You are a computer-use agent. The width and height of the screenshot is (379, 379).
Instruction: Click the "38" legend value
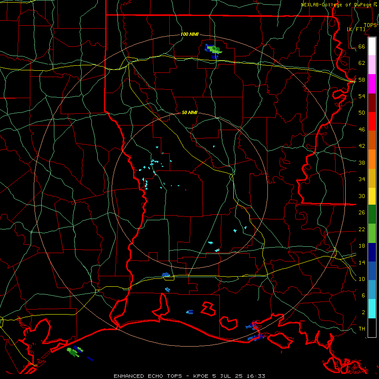point(362,163)
